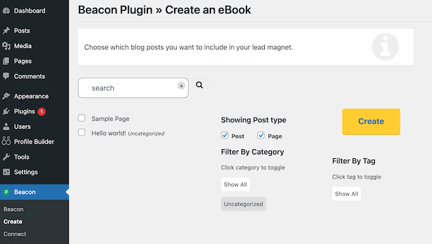
Task: Click the Click tag to toggle text
Action: 356,177
